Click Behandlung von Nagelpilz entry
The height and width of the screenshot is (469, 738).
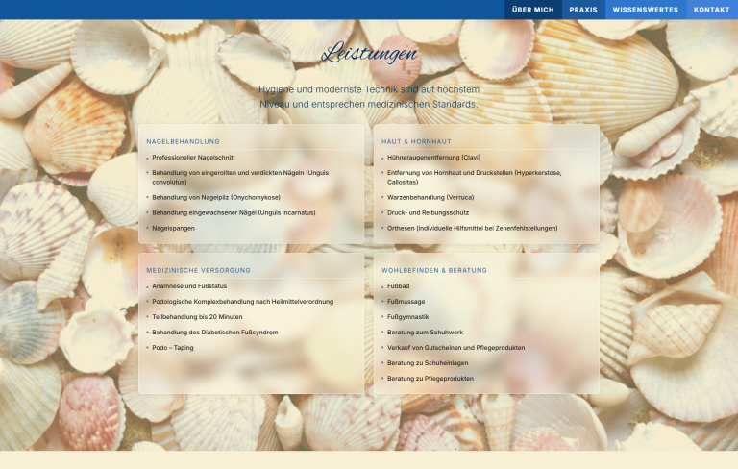pos(216,197)
